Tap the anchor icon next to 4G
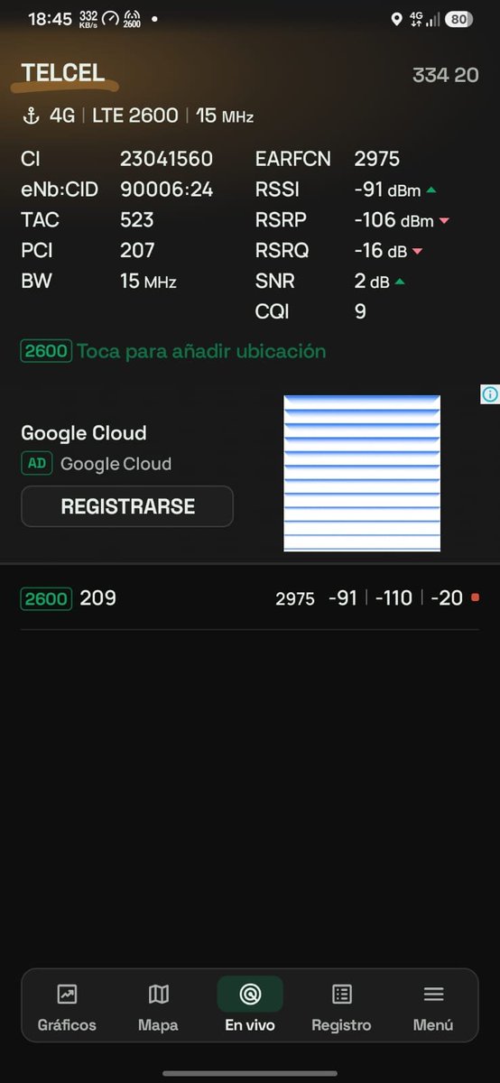Viewport: 500px width, 1083px height. [x=31, y=116]
